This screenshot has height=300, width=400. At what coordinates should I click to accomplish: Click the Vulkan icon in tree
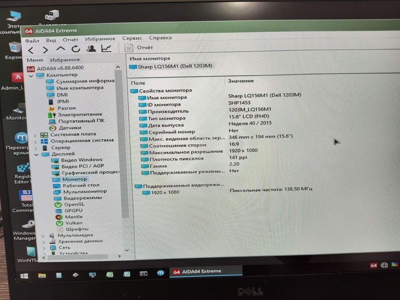(59, 223)
